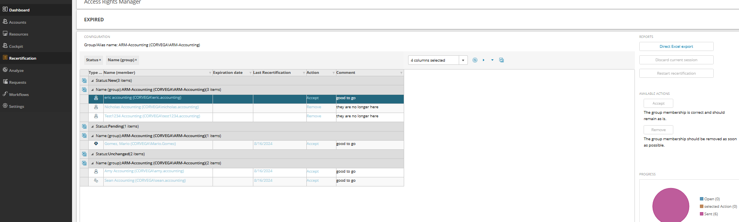Open filter on Action column
739x222 pixels.
[x=334, y=73]
